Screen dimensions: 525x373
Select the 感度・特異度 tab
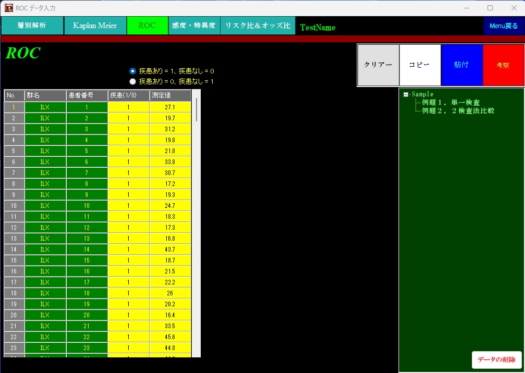tap(194, 25)
